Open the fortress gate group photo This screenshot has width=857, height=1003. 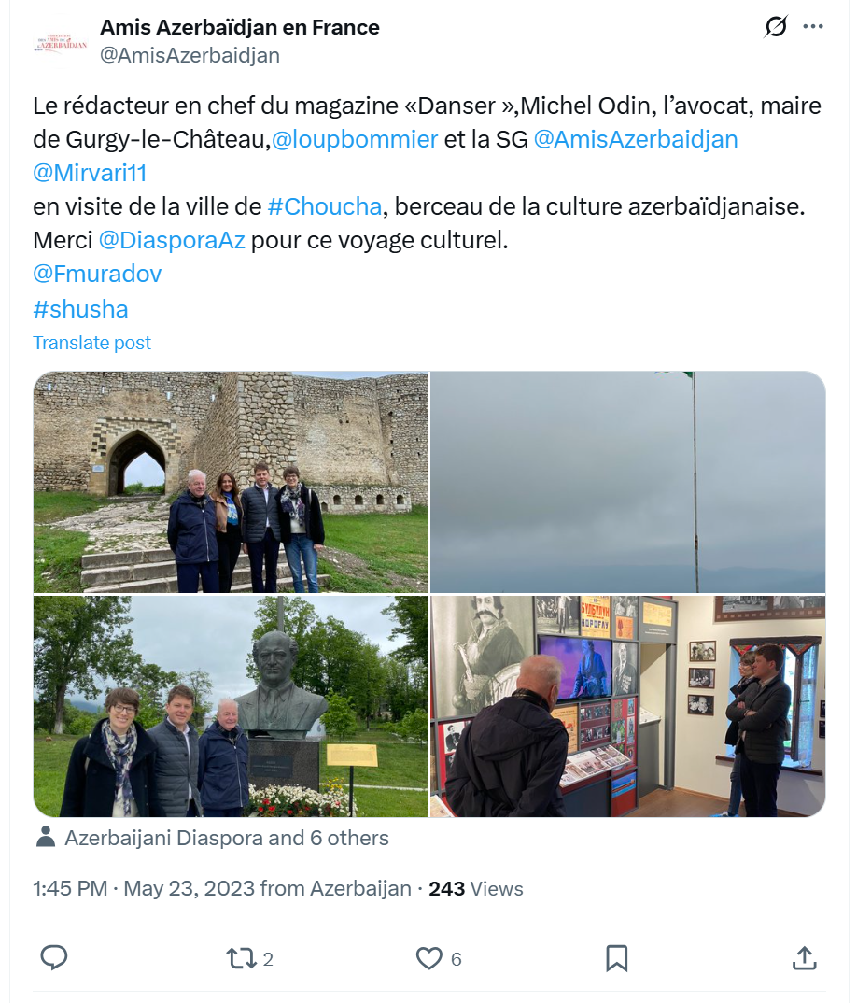point(231,482)
